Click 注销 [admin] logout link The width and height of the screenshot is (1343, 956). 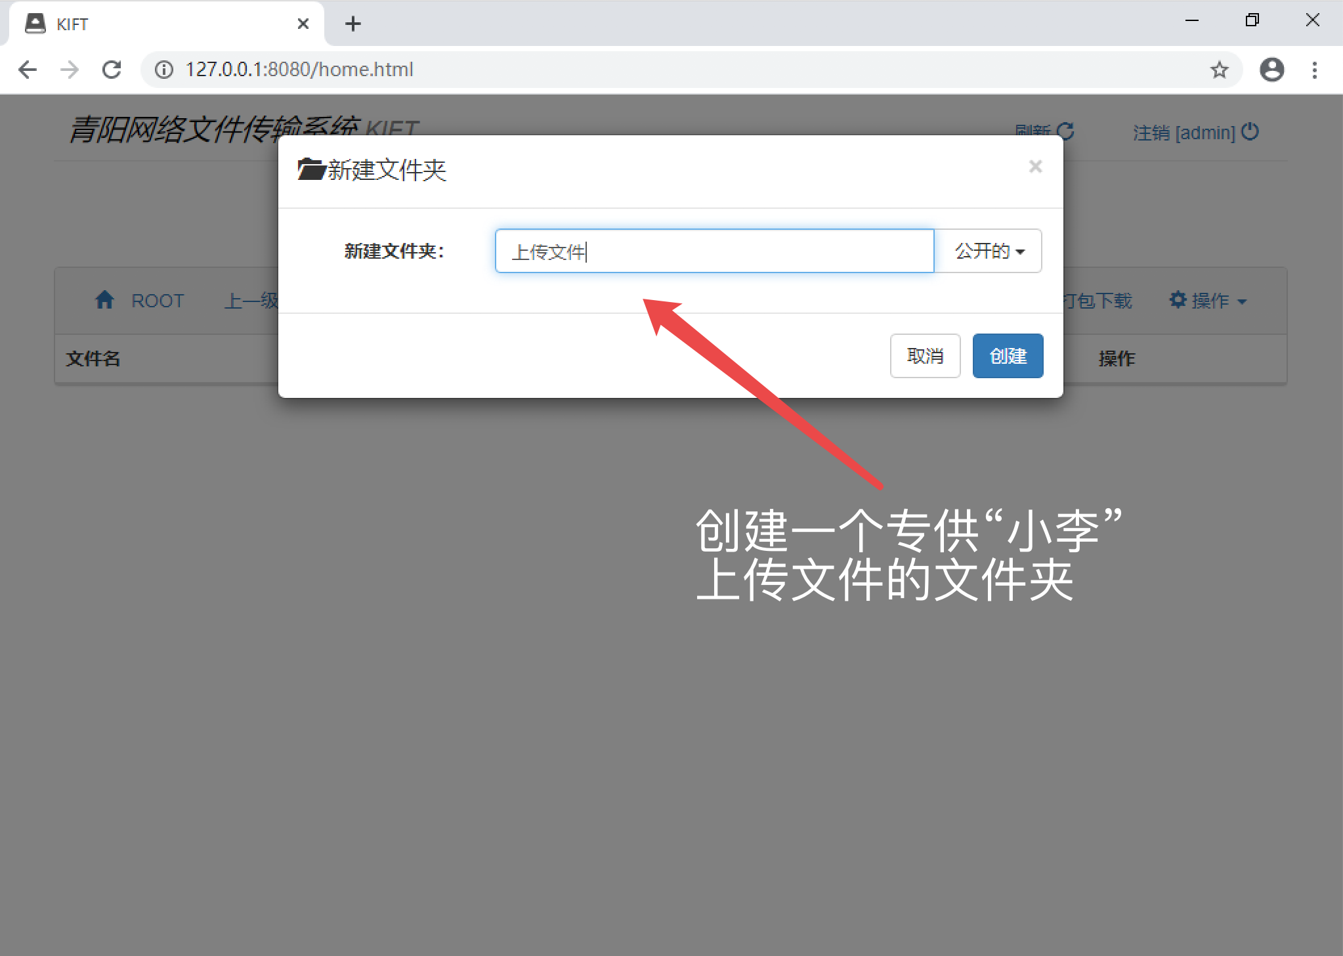click(x=1195, y=133)
